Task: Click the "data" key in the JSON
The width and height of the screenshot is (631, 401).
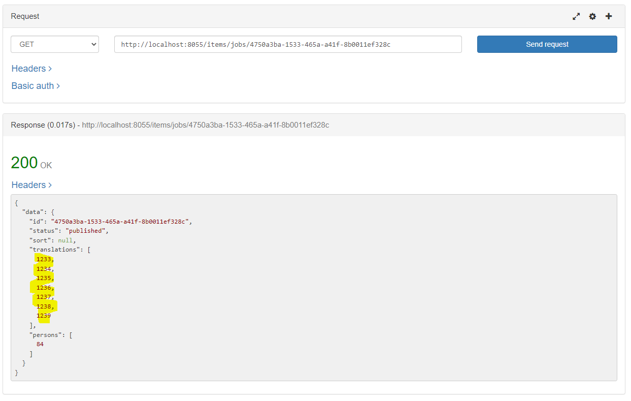Action: click(33, 212)
